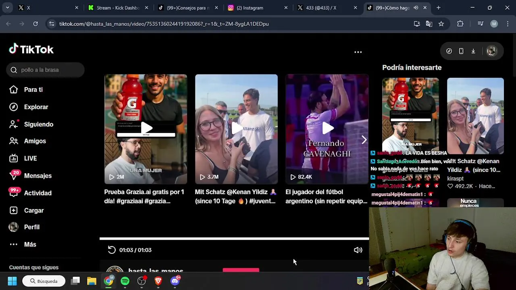Viewport: 516px width, 290px height.
Task: Open Más options in sidebar
Action: pos(23,244)
